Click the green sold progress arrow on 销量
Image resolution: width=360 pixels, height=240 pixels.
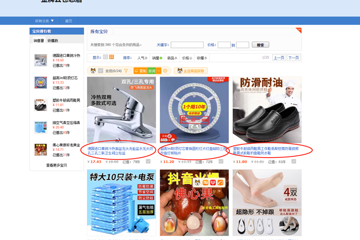click(x=161, y=57)
